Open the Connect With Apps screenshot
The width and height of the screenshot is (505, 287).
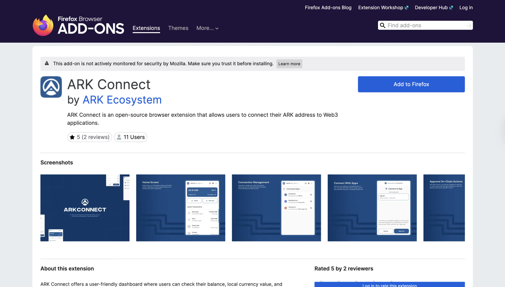pos(372,208)
